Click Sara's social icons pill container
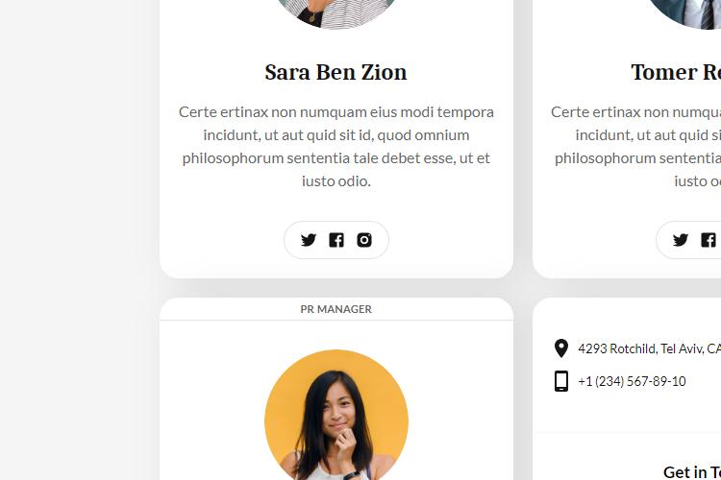This screenshot has width=721, height=480. pyautogui.click(x=336, y=240)
